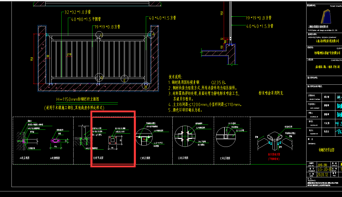Viewport: 342px width, 197px height.
Task: Click the 32*32*1.0方管 label
Action: point(78,12)
